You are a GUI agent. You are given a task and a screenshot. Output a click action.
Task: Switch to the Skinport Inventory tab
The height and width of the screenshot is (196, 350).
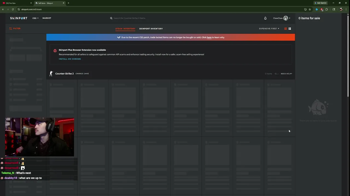(x=151, y=29)
